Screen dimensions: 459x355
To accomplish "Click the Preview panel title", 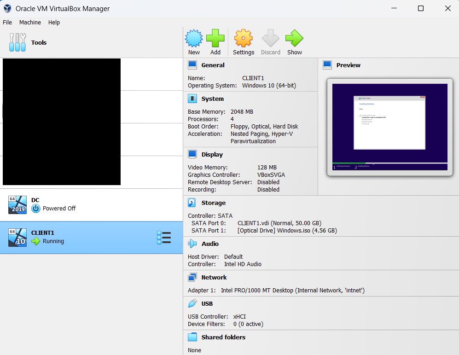I will click(349, 65).
